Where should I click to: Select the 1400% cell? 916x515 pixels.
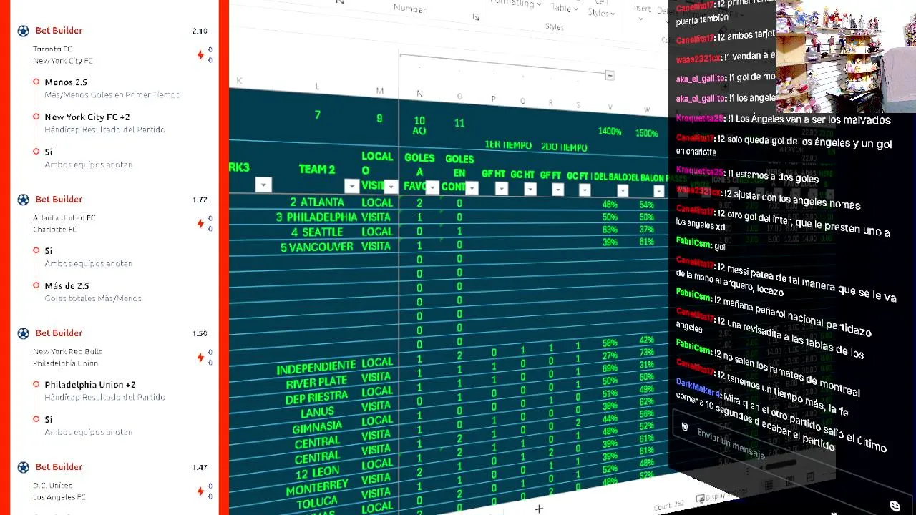coord(610,132)
